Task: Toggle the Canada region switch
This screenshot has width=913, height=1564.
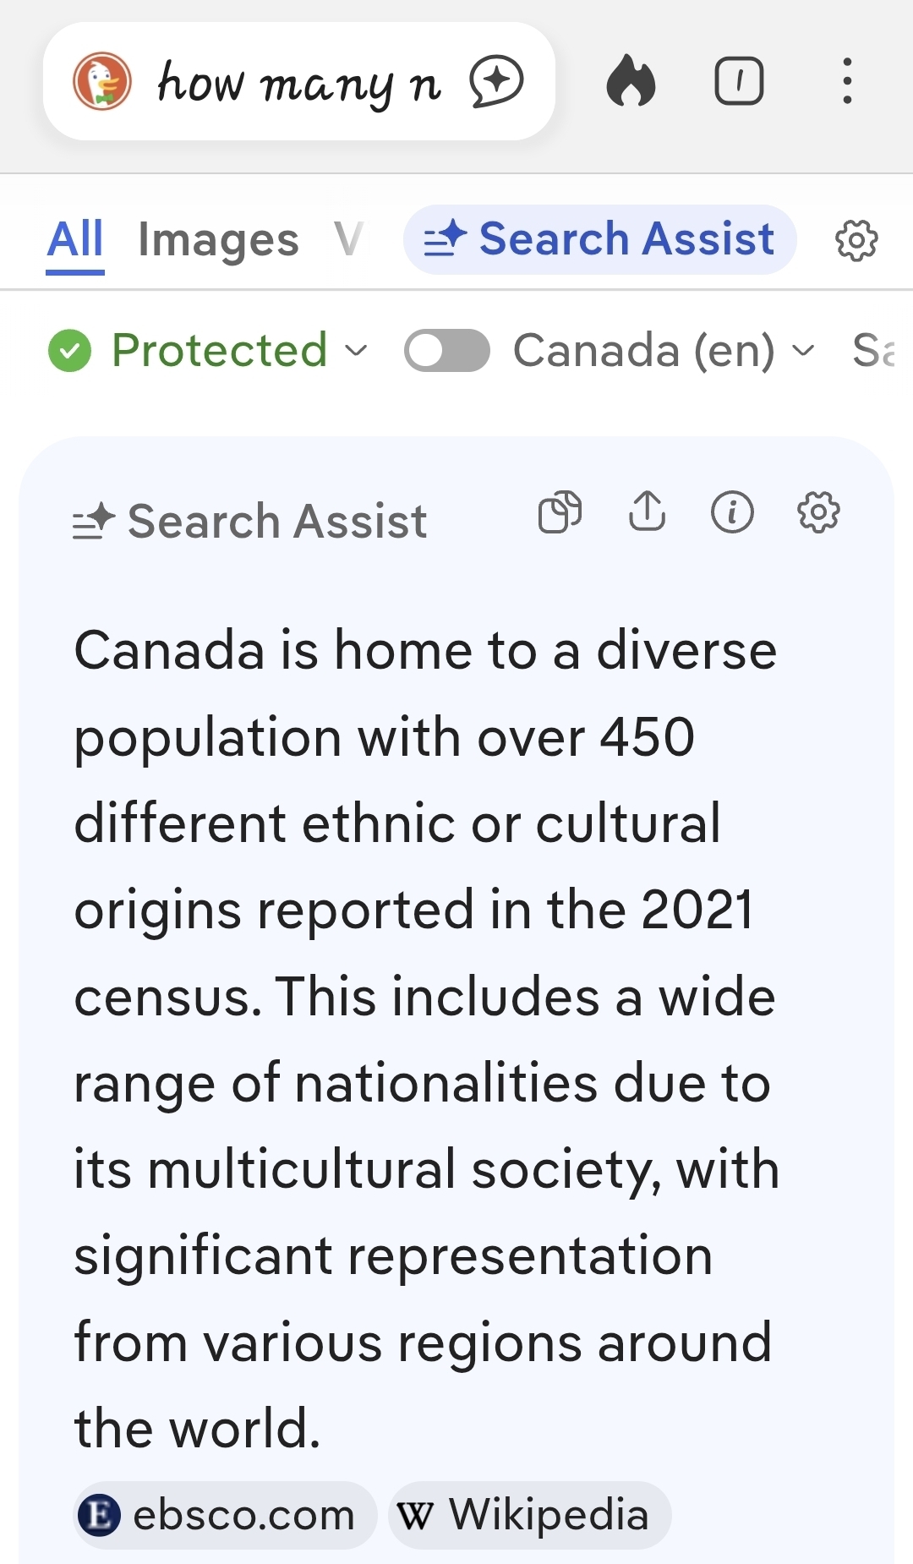Action: click(446, 351)
